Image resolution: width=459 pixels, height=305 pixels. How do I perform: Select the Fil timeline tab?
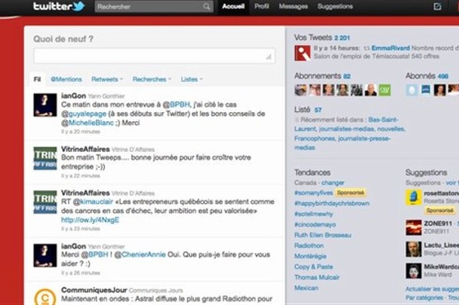[37, 79]
